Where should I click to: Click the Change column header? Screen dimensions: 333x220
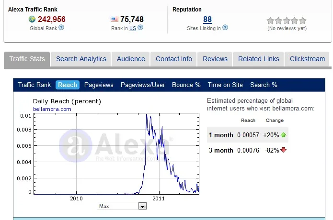[275, 121]
